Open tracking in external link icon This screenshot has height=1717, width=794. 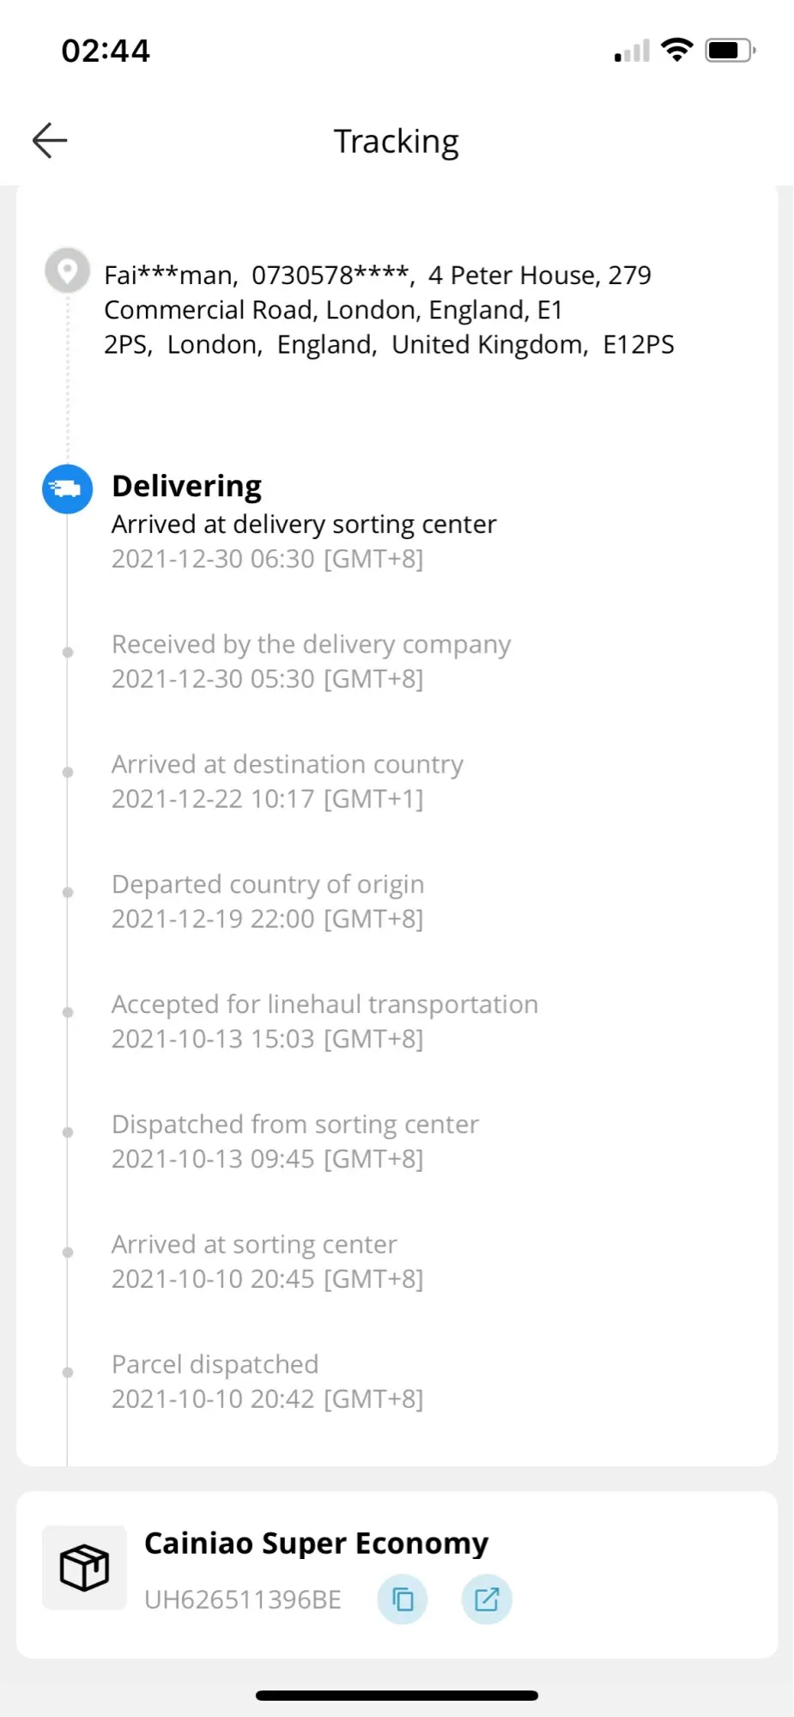click(487, 1599)
